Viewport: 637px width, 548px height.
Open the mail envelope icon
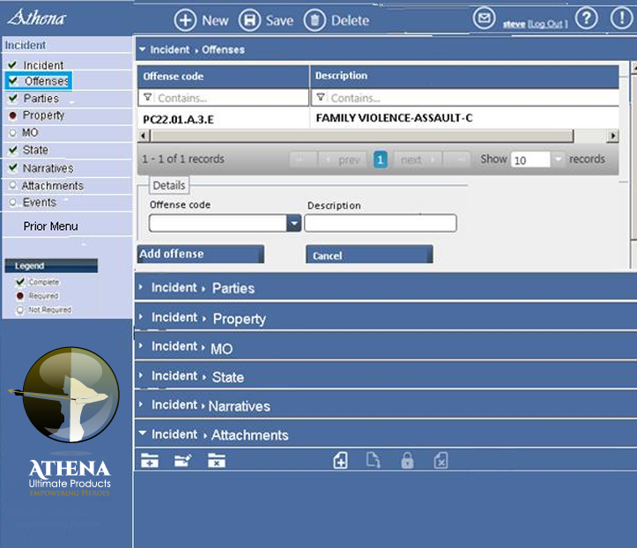484,19
